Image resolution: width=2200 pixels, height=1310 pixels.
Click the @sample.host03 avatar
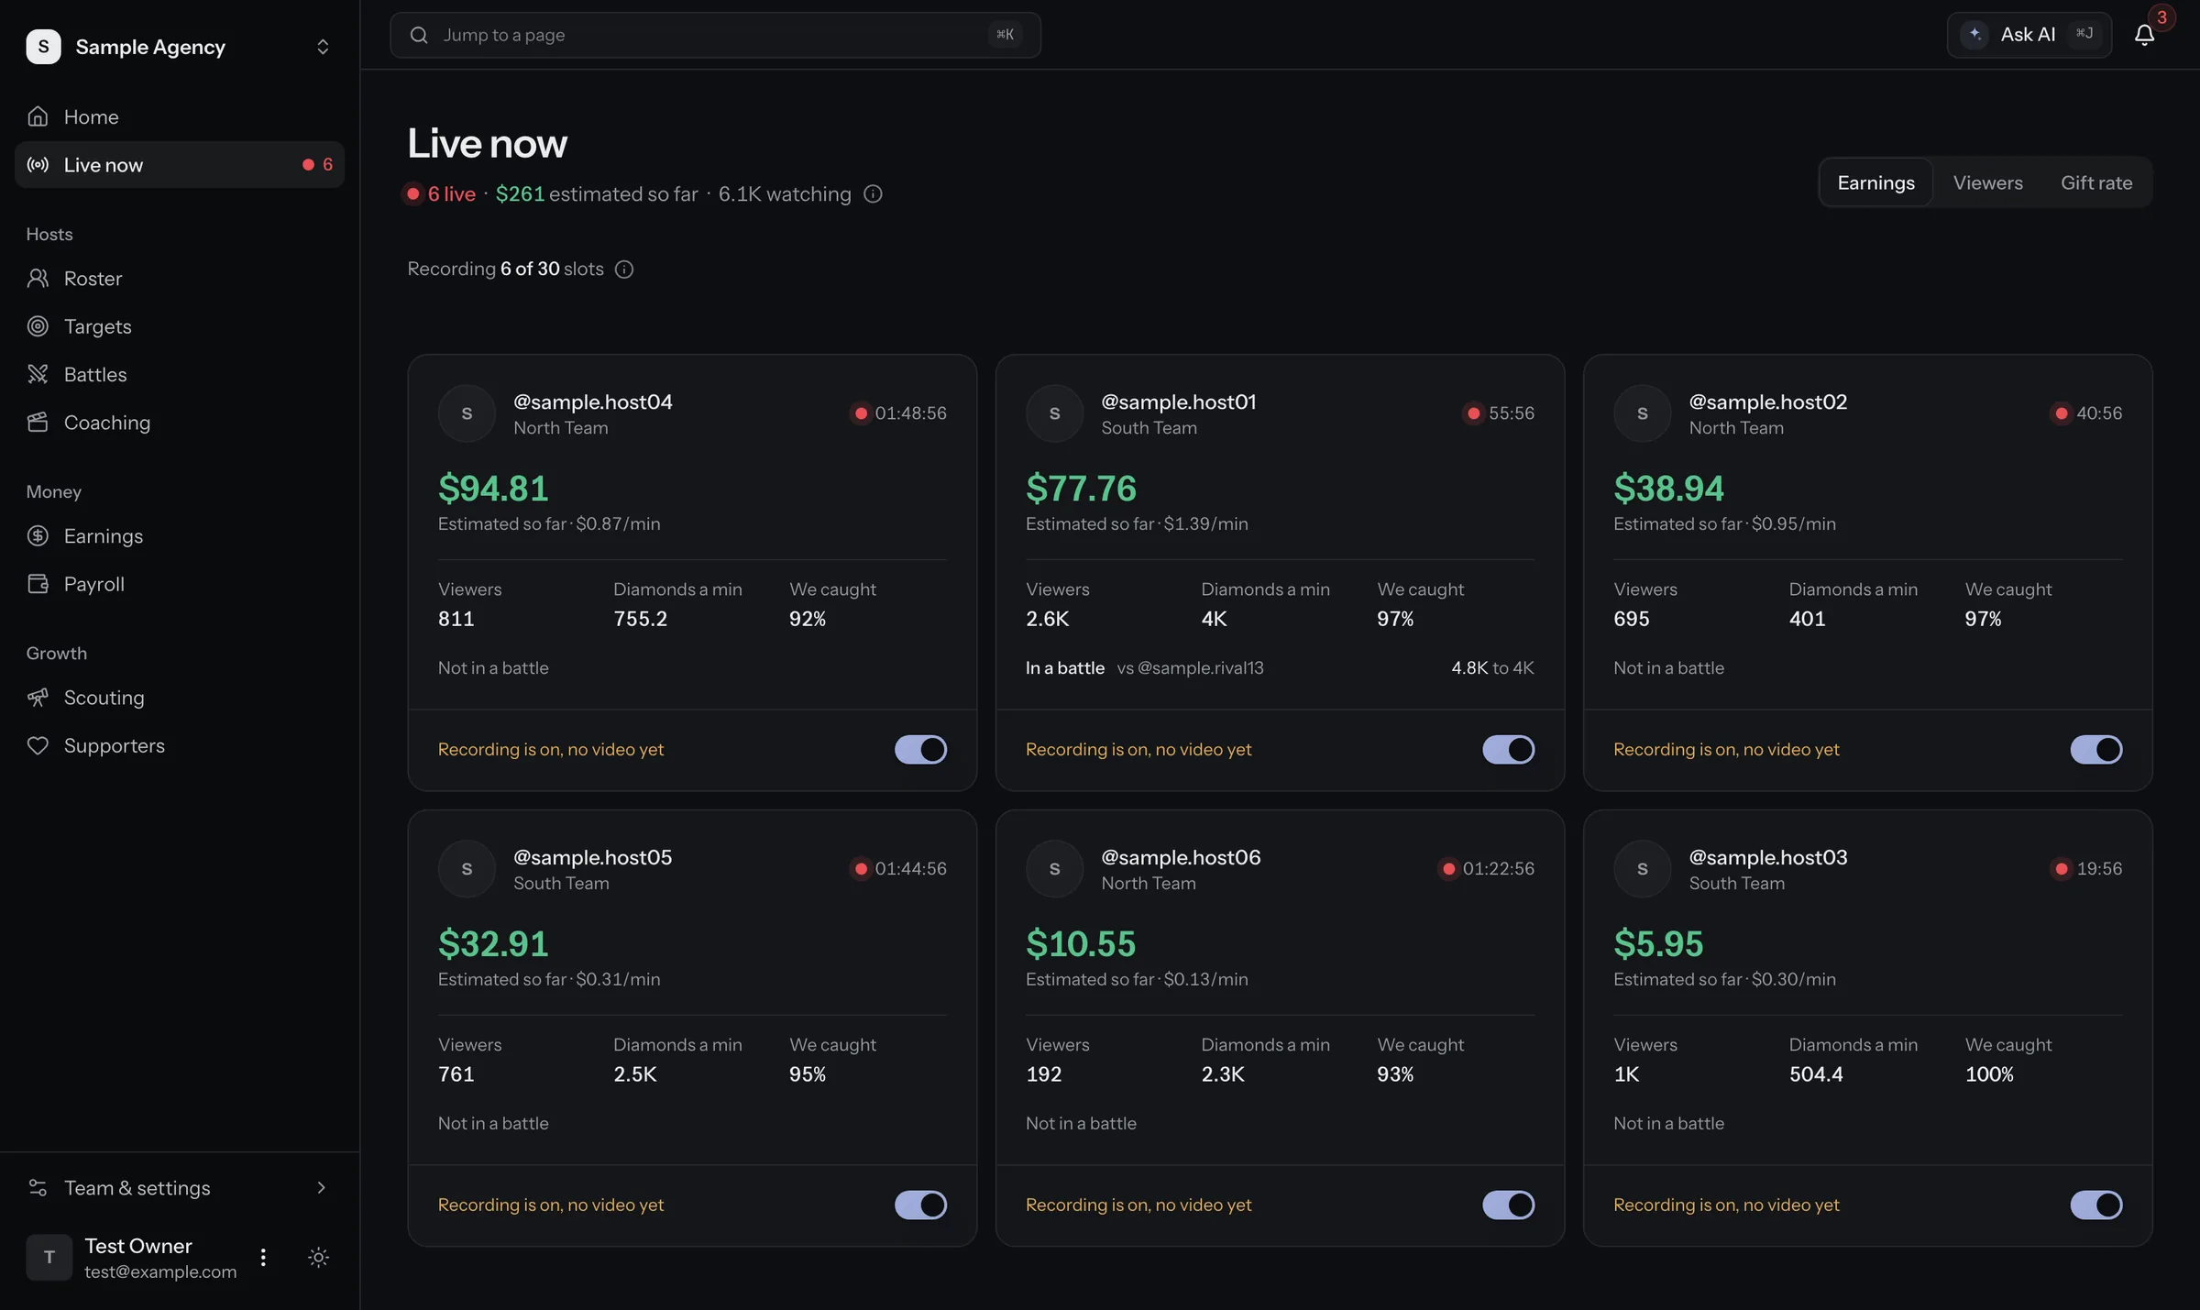click(1642, 869)
